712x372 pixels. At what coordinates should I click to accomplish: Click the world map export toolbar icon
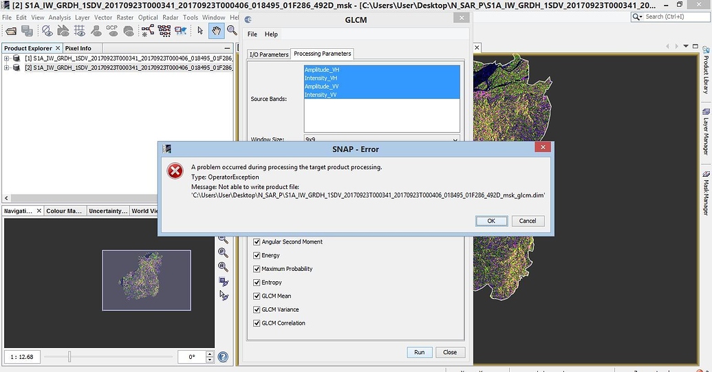pyautogui.click(x=181, y=31)
